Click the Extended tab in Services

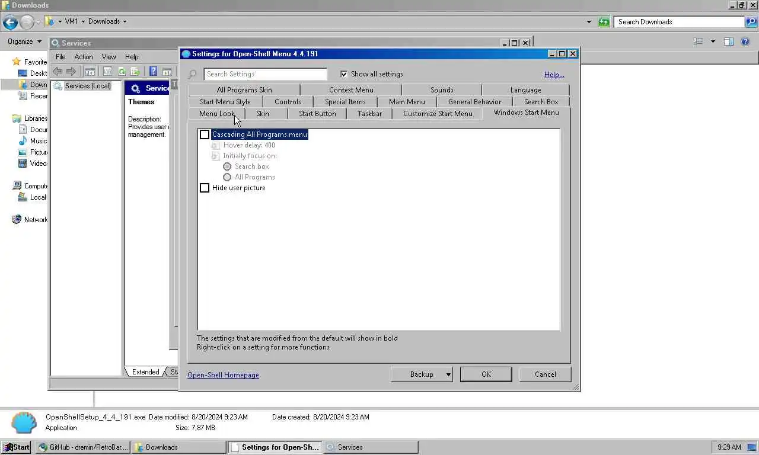[x=145, y=372]
